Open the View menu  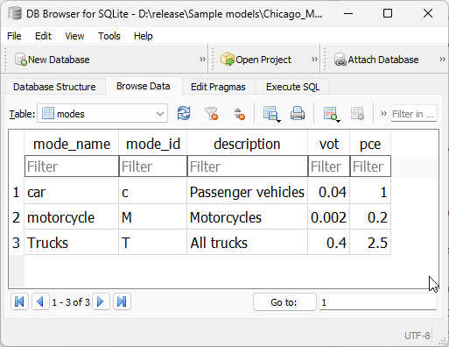[74, 36]
